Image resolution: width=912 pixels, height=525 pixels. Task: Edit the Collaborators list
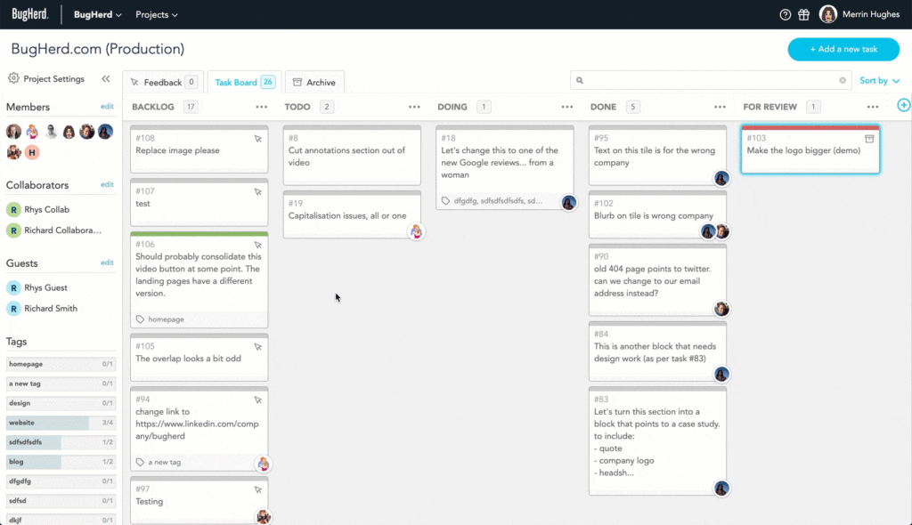tap(107, 184)
